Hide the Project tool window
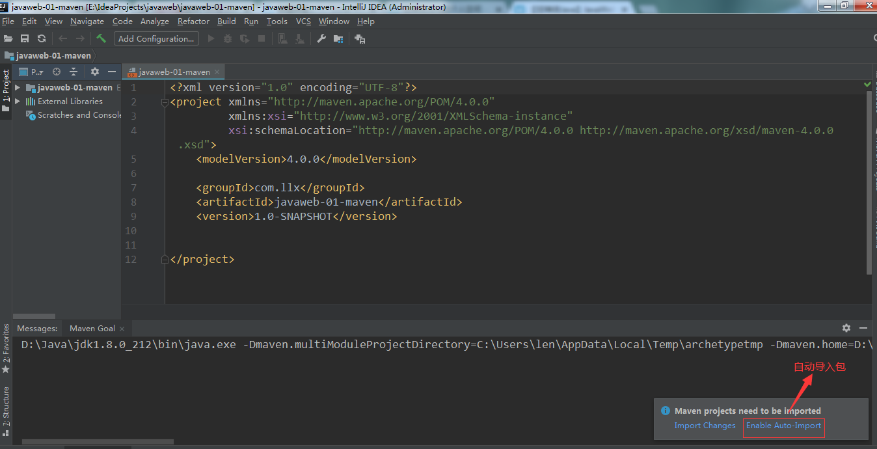877x449 pixels. [112, 72]
